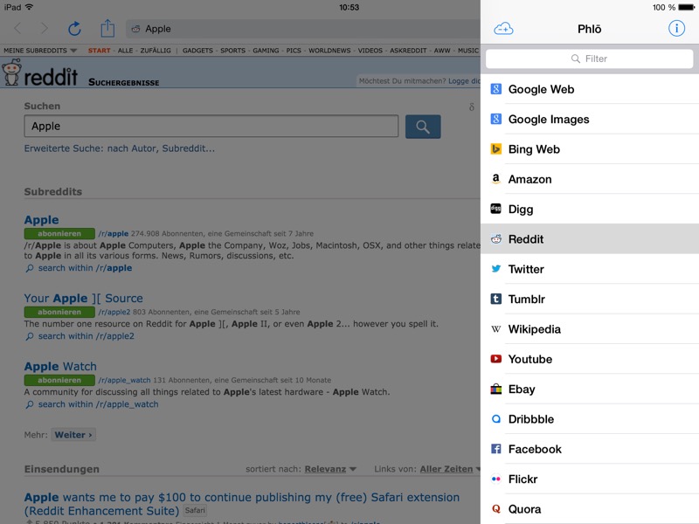699x524 pixels.
Task: Open the info button in Phlo header
Action: pyautogui.click(x=676, y=29)
